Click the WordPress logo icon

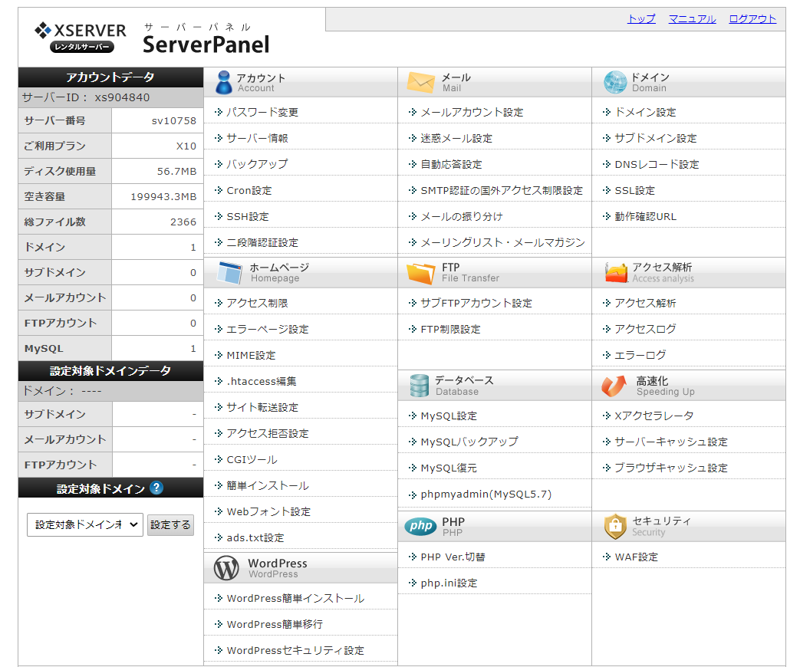pos(226,567)
